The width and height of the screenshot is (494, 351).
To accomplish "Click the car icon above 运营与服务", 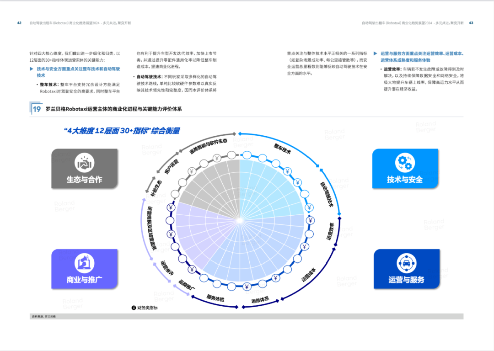I will click(x=407, y=263).
